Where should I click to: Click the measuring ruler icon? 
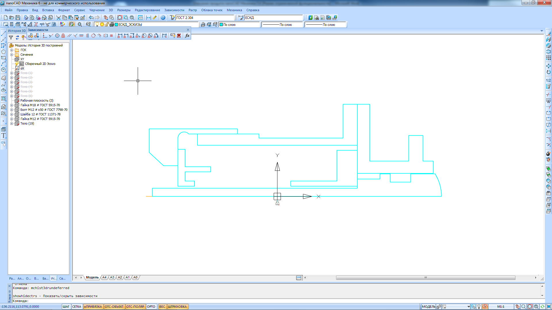pyautogui.click(x=155, y=18)
